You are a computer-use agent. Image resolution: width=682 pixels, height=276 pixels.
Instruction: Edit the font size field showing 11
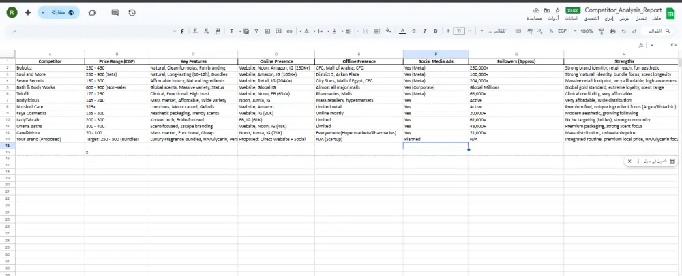click(x=459, y=31)
